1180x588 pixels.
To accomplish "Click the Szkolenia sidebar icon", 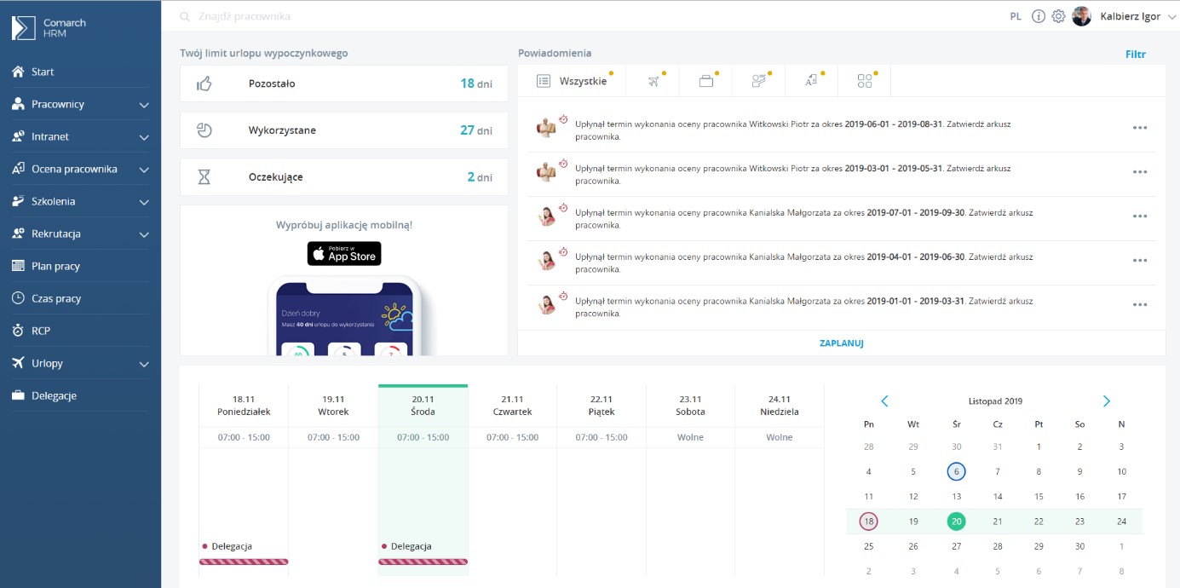I will [x=18, y=201].
